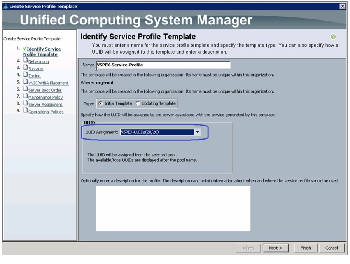Click the disabled < Prev button
The height and width of the screenshot is (264, 350).
[x=248, y=248]
